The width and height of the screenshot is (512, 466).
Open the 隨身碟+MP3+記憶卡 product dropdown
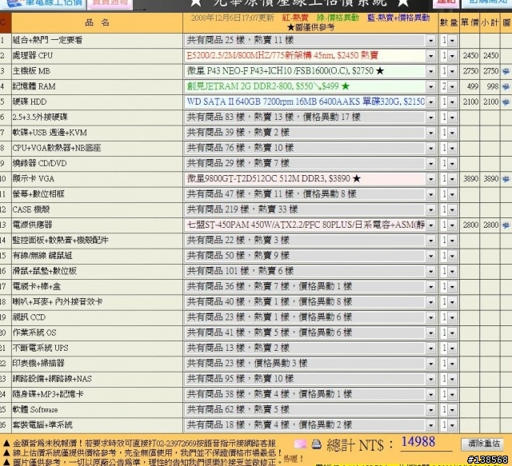(x=310, y=394)
